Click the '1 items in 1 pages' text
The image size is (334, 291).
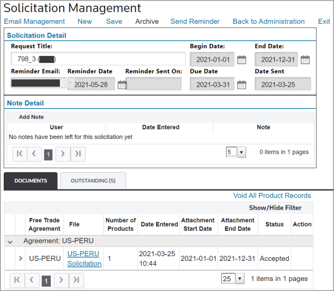[x=279, y=279]
